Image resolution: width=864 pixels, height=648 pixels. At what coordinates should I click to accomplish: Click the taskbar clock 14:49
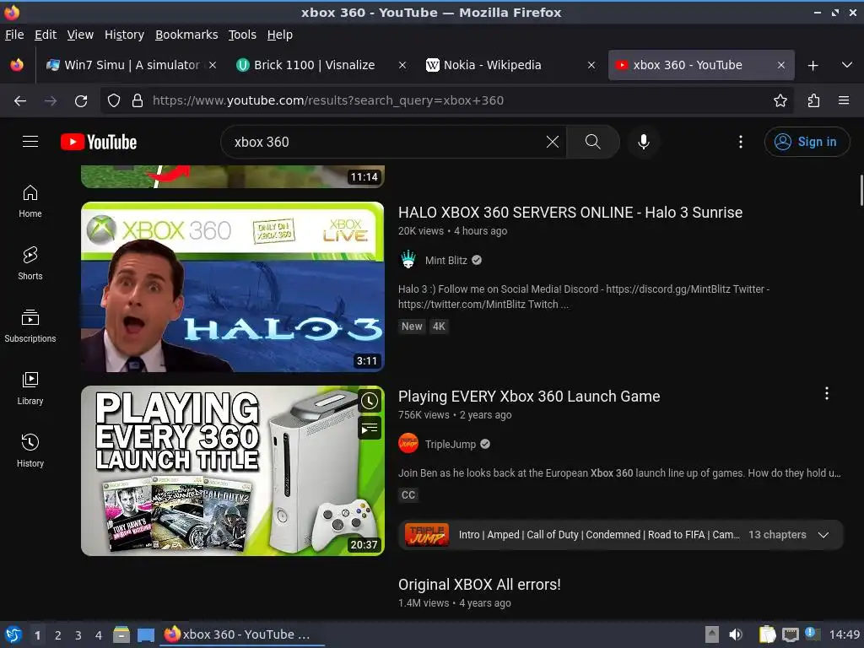[844, 634]
